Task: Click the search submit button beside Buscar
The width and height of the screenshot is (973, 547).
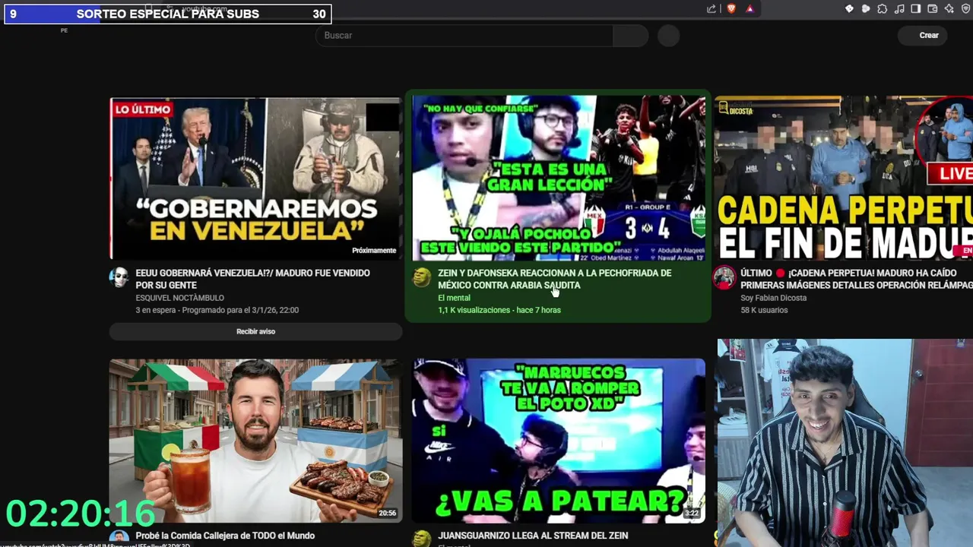Action: [630, 36]
